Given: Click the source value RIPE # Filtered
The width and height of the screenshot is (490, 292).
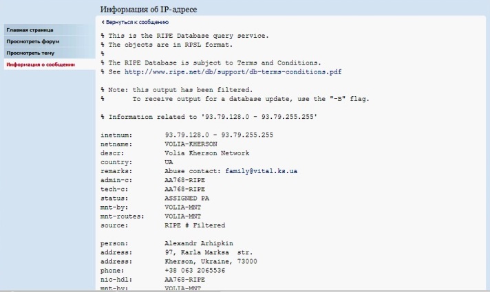Looking at the screenshot, I should pos(195,225).
